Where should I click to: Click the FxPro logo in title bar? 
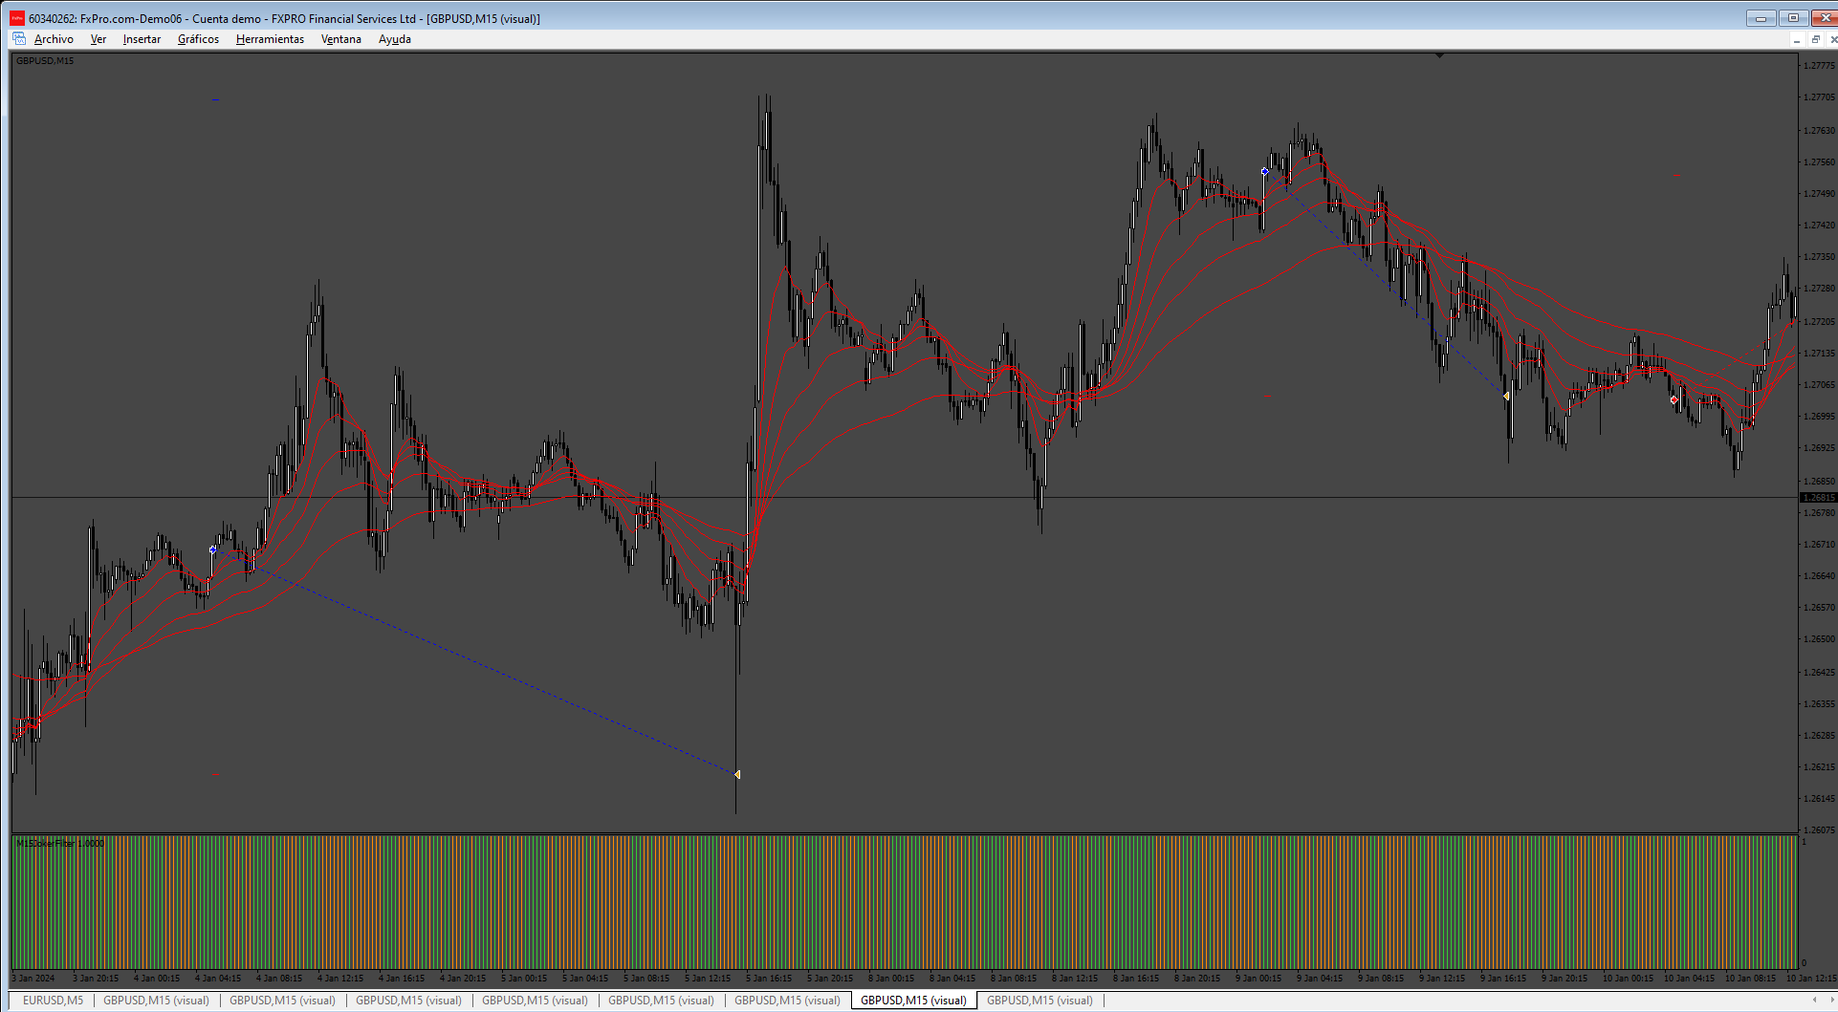(x=17, y=18)
